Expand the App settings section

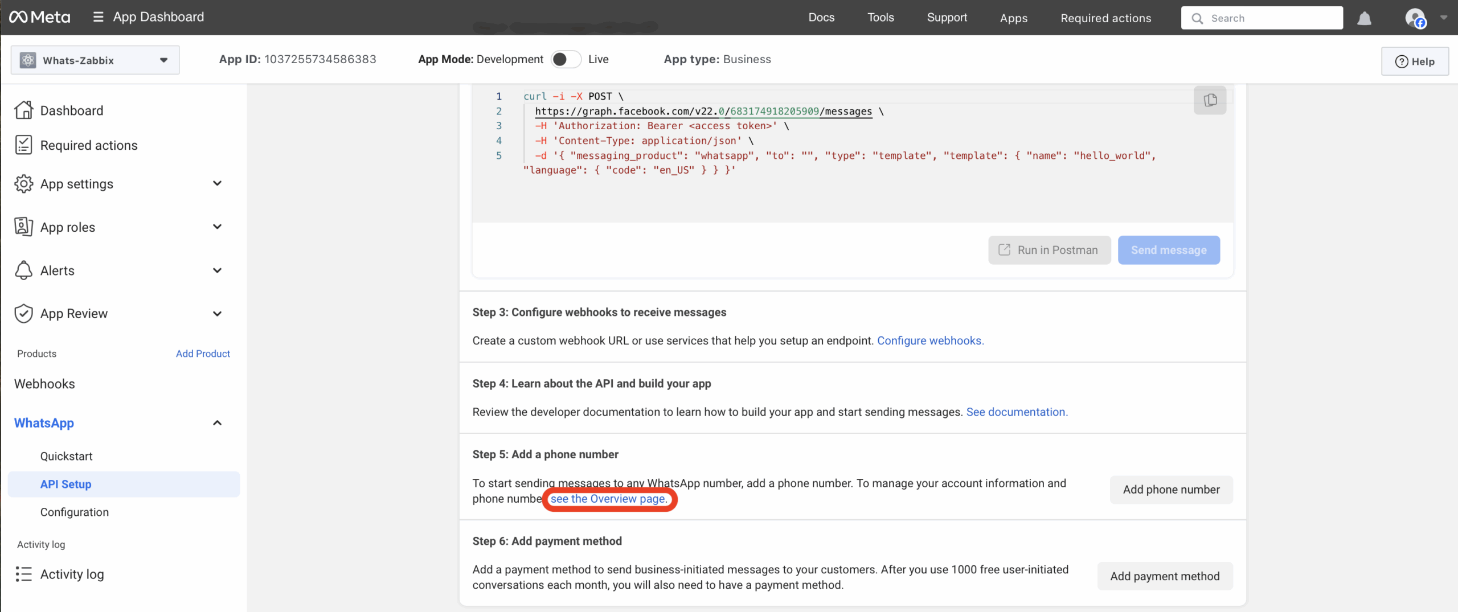[x=217, y=183]
